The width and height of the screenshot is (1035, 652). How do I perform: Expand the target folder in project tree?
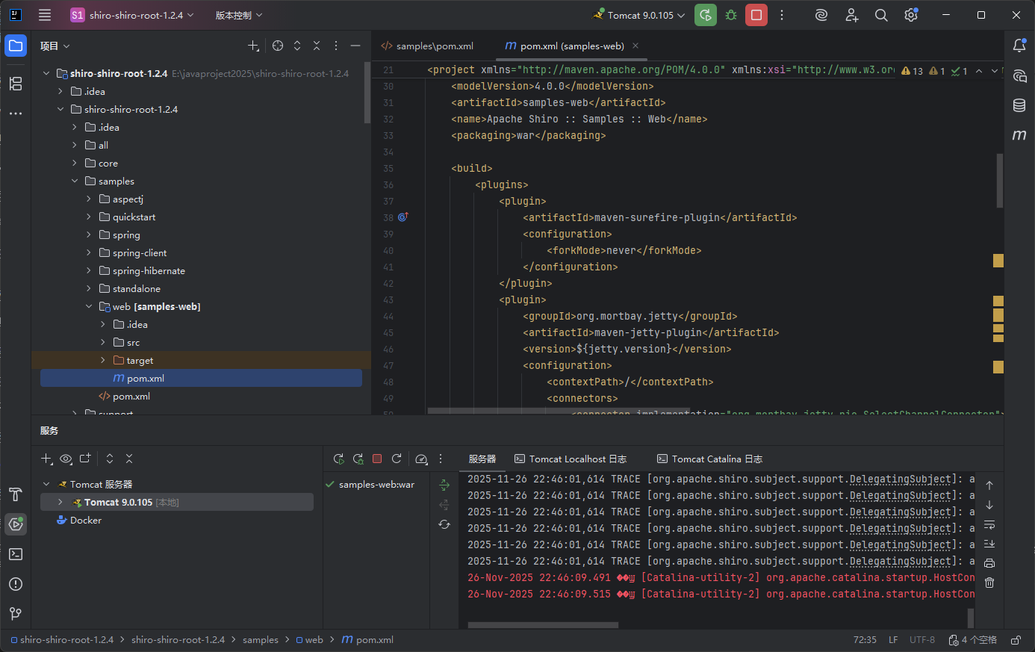click(x=103, y=361)
